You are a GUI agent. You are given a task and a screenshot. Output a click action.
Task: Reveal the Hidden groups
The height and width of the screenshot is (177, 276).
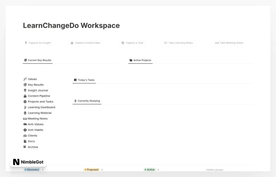(214, 169)
